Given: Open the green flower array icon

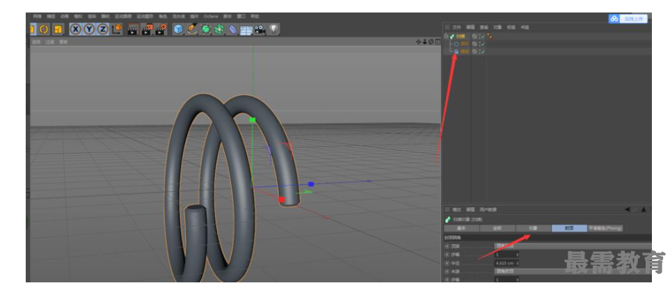Looking at the screenshot, I should 219,29.
